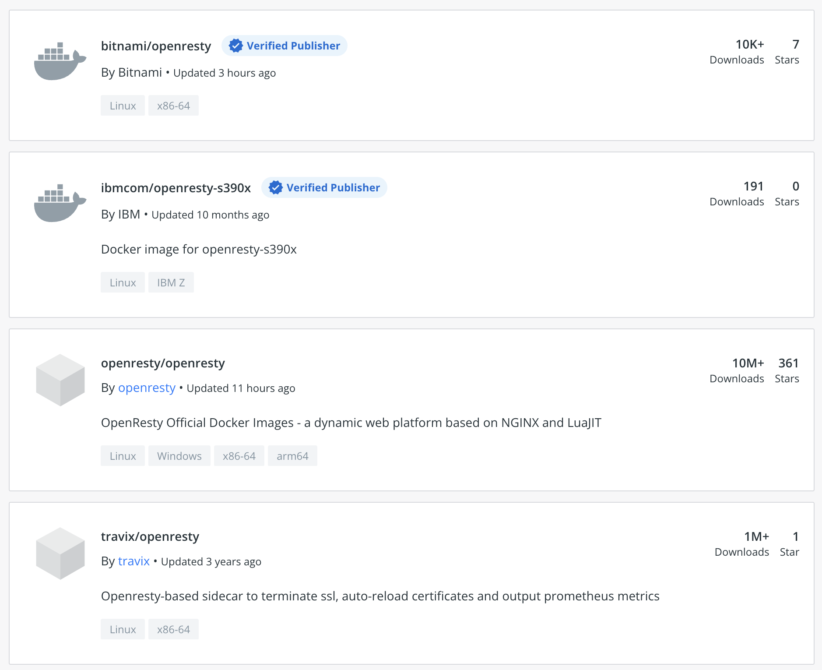The image size is (822, 670).
Task: Open the bitnami/openresty repository title
Action: coord(156,46)
